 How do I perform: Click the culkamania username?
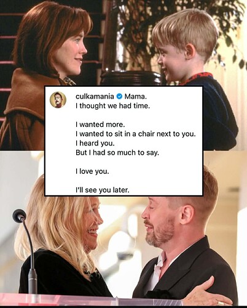95,96
